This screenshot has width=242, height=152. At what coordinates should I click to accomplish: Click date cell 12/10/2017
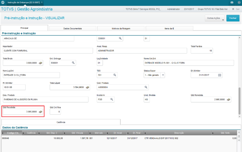coord(112,138)
